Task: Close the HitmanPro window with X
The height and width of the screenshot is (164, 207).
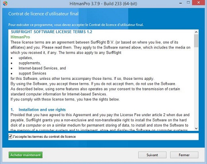Action: pyautogui.click(x=199, y=3)
